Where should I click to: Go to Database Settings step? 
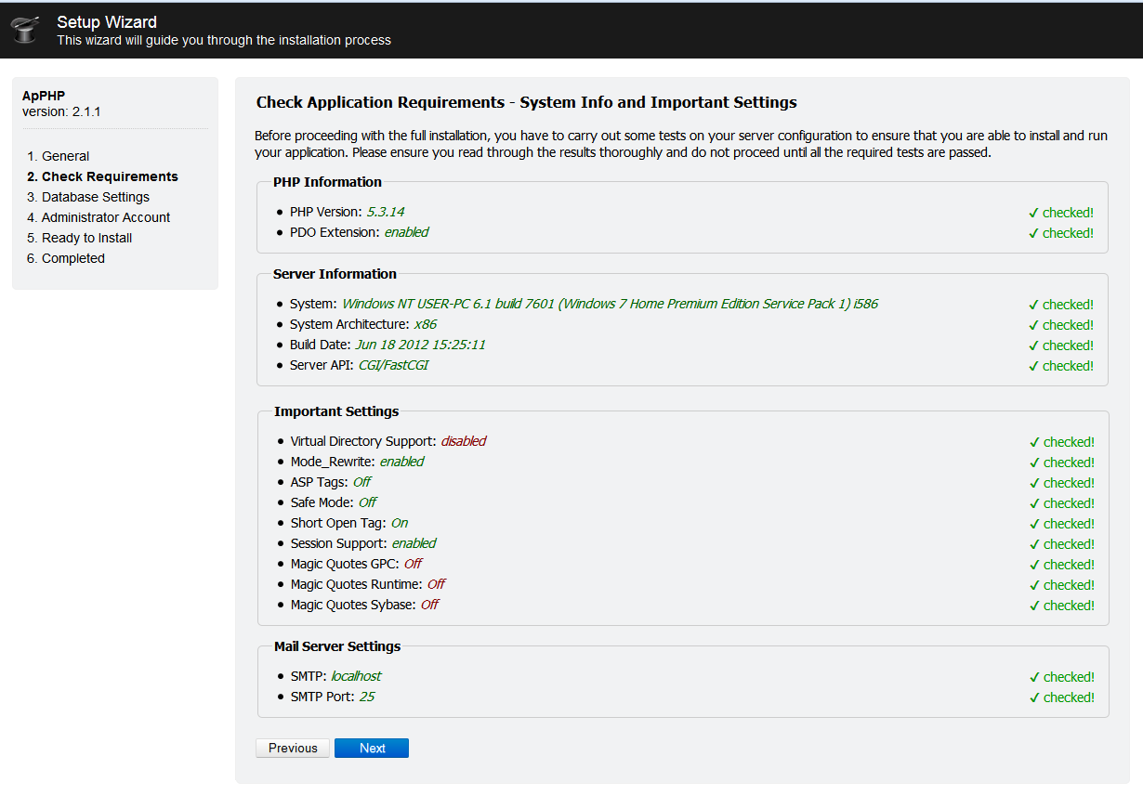[95, 197]
